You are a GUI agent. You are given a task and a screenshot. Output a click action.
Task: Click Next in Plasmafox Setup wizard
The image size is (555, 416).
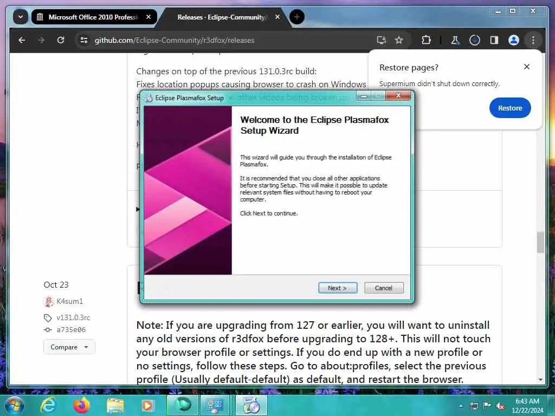[337, 288]
